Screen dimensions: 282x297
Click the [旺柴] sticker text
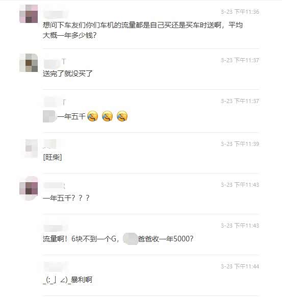[53, 157]
